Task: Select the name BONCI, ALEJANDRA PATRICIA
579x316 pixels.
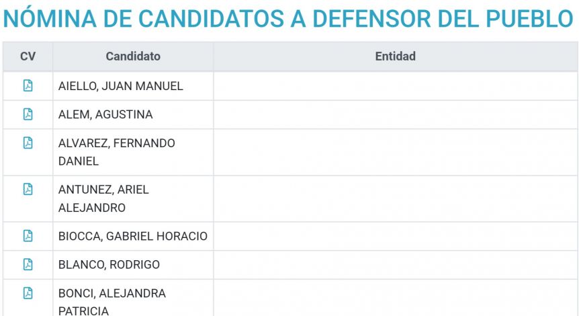Action: [x=112, y=302]
